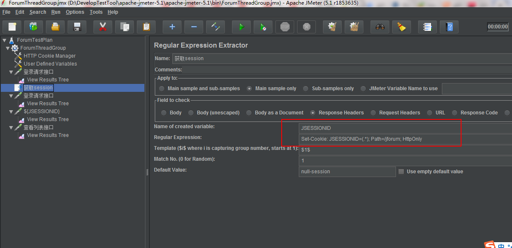512x248 pixels.
Task: Collapse the ${JSESSIONID} sampler node
Action: (11, 111)
